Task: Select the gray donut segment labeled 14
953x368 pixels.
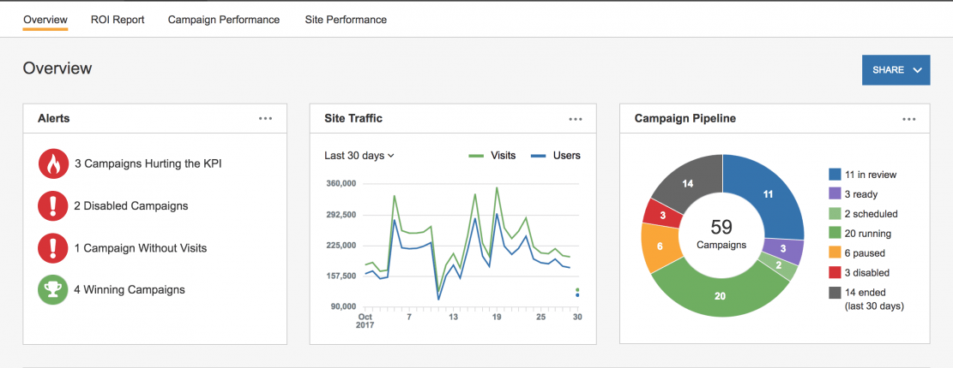Action: pyautogui.click(x=688, y=183)
